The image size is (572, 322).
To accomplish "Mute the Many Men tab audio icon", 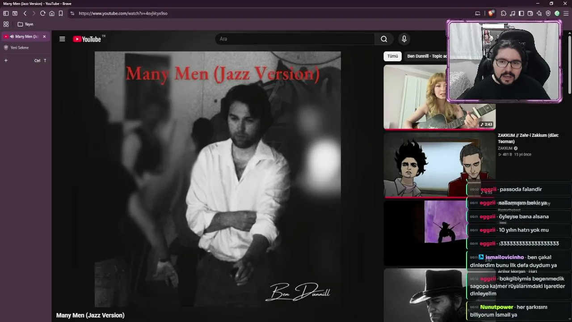I will (12, 37).
